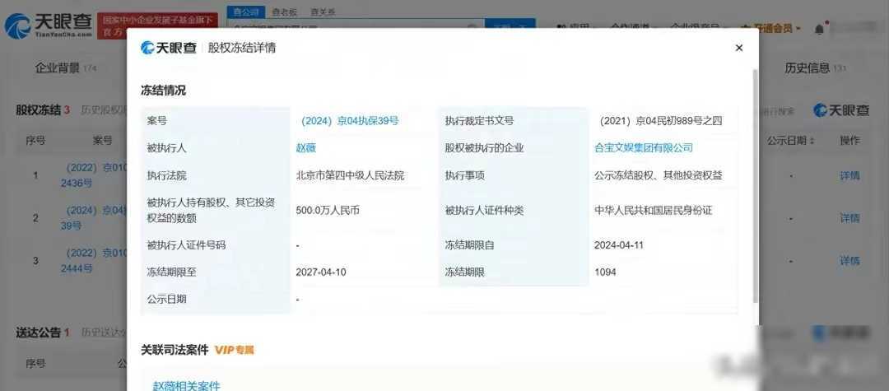Click the notification bell icon

[x=819, y=28]
